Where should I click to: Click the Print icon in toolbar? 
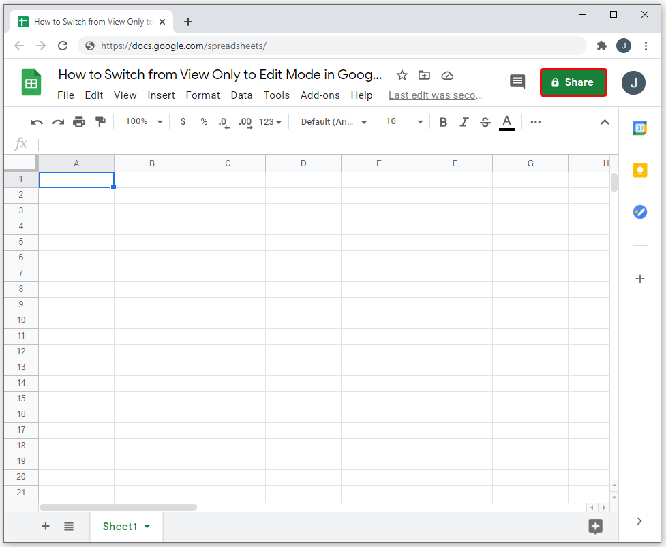[79, 122]
